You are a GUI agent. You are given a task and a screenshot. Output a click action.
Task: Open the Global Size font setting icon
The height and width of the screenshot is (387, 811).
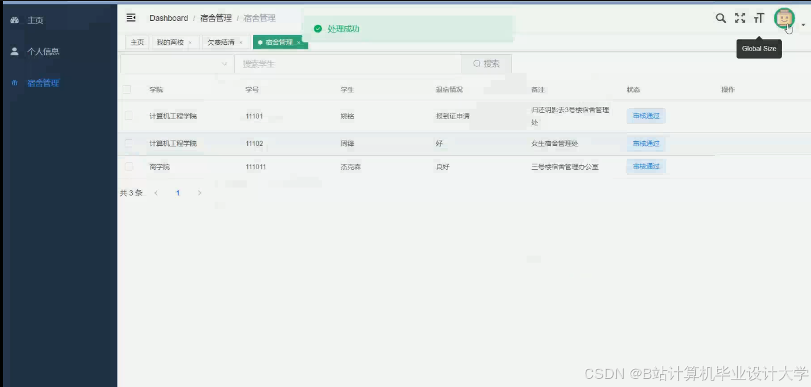click(x=759, y=18)
